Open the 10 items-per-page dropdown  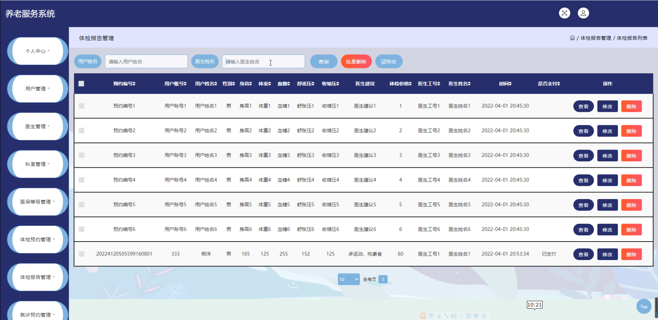(x=349, y=279)
